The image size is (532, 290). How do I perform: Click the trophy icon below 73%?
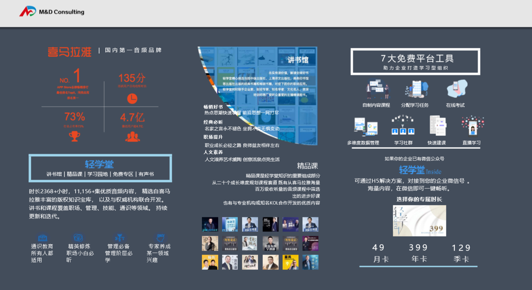pyautogui.click(x=74, y=136)
